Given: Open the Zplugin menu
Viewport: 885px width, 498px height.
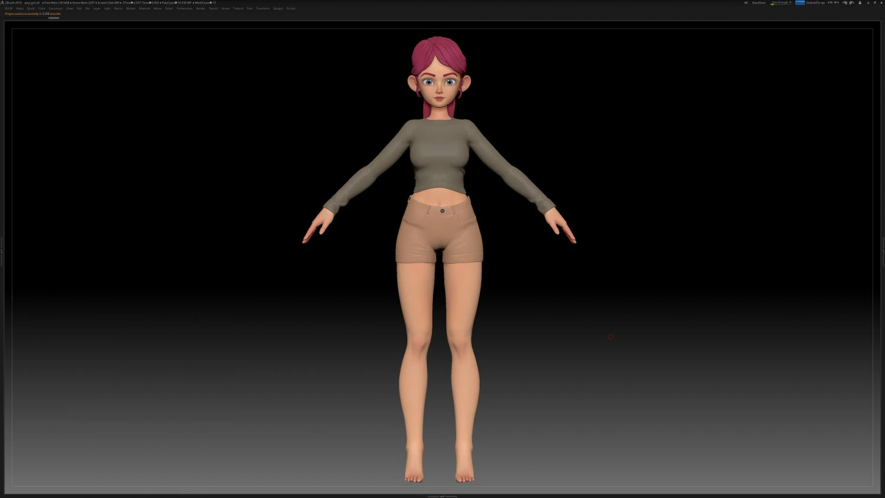Looking at the screenshot, I should 277,8.
